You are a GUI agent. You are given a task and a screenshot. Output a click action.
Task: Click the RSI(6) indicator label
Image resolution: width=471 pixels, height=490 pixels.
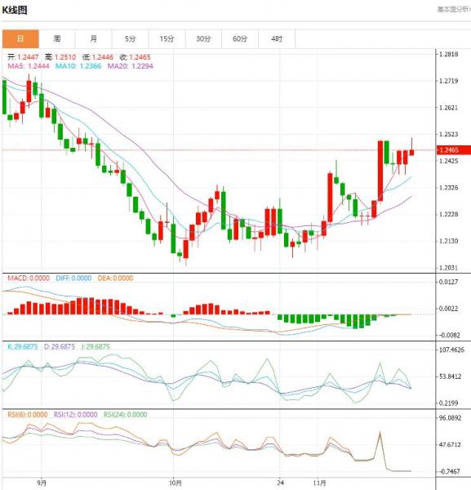(28, 415)
